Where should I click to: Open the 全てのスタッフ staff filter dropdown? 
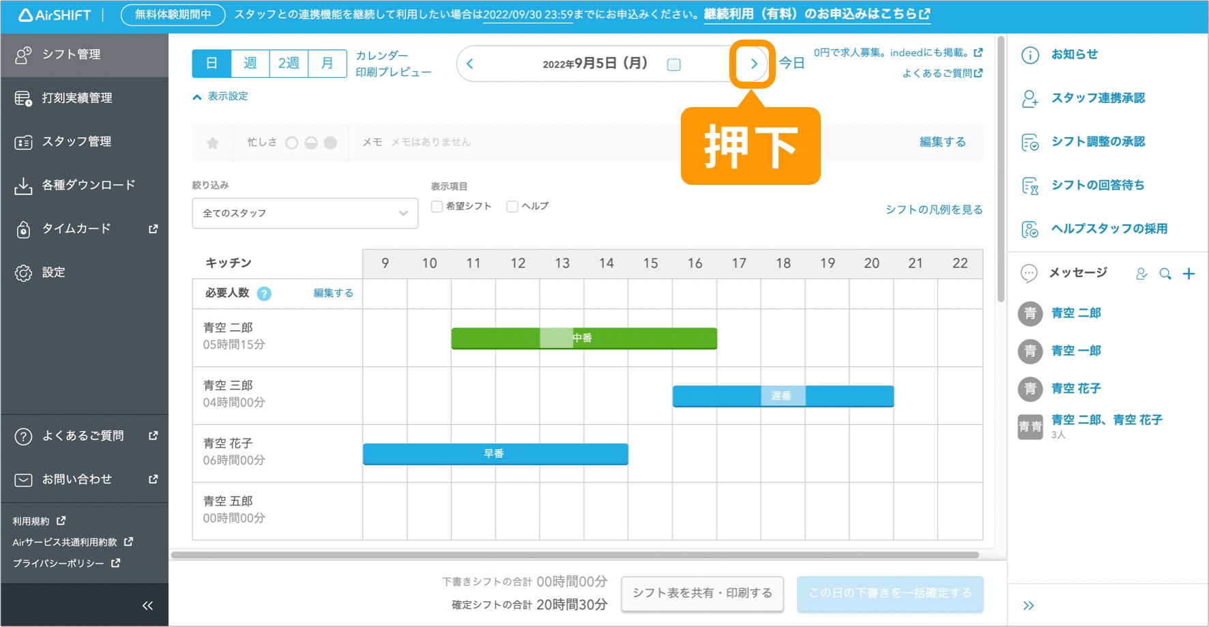[x=304, y=213]
